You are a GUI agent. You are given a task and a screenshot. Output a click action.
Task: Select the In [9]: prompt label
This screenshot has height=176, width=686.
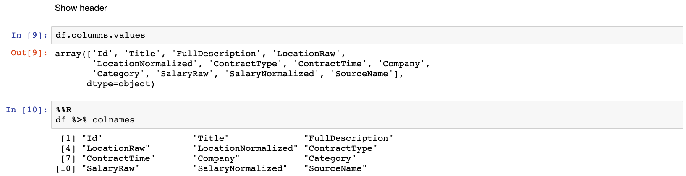(29, 35)
